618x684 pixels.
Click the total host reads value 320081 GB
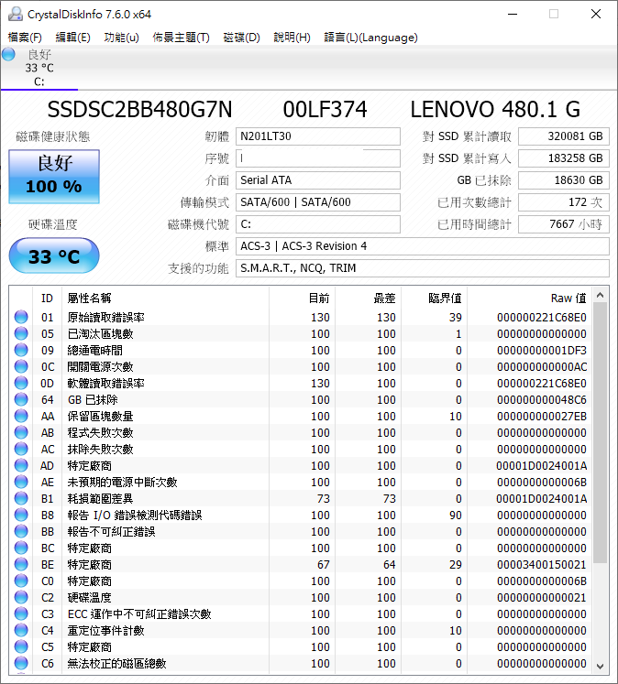pos(564,136)
